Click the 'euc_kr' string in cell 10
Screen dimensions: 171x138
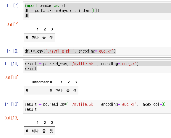coord(128,64)
